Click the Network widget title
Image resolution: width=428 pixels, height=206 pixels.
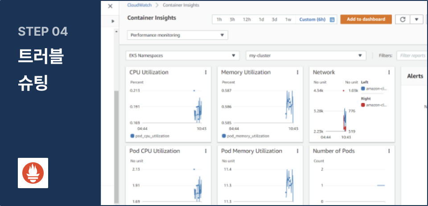(324, 72)
